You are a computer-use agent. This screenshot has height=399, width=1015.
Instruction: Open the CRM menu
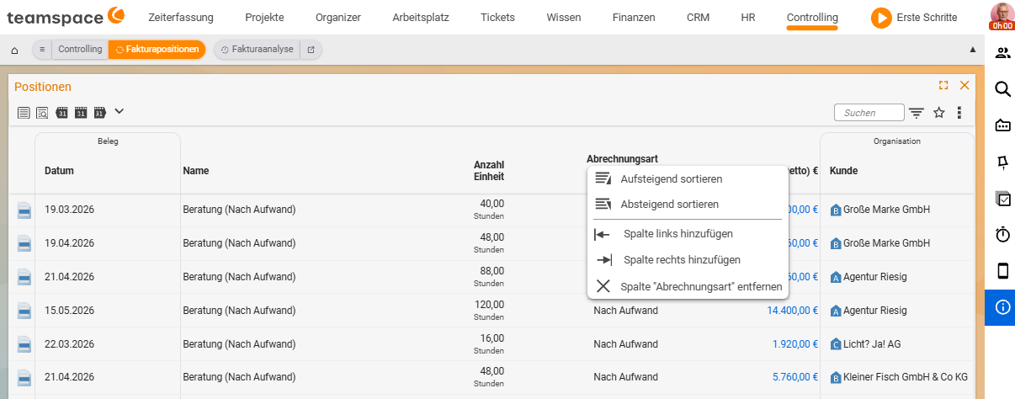pyautogui.click(x=698, y=17)
